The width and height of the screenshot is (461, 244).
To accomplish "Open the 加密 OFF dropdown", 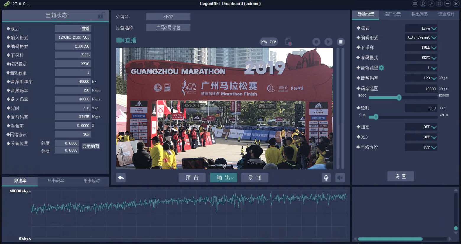I will 421,127.
